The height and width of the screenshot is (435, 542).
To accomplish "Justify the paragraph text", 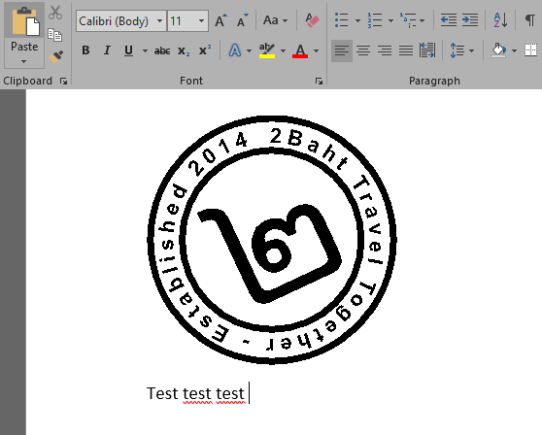I will (x=406, y=51).
